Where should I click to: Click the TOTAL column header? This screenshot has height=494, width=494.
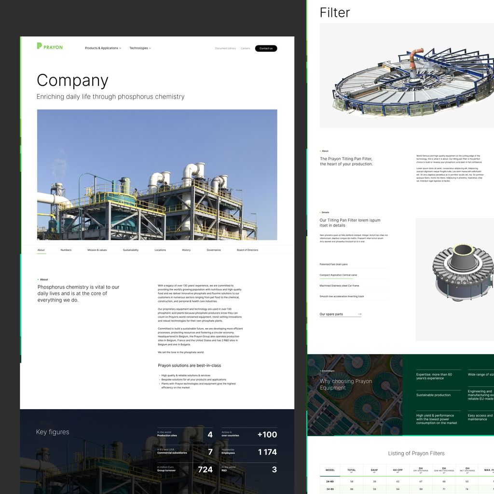coord(352,470)
